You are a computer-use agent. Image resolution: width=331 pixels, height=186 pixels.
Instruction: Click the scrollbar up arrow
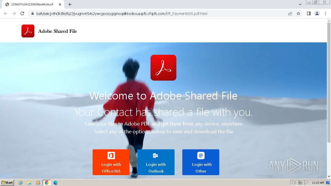pyautogui.click(x=329, y=20)
